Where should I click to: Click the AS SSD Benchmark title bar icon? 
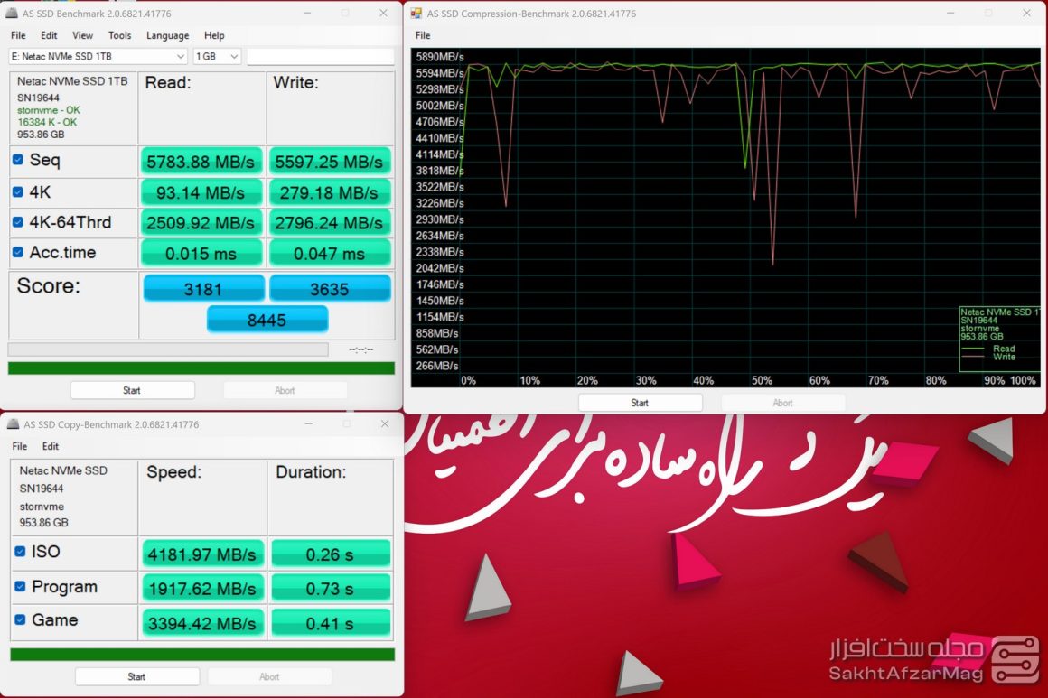click(x=13, y=14)
